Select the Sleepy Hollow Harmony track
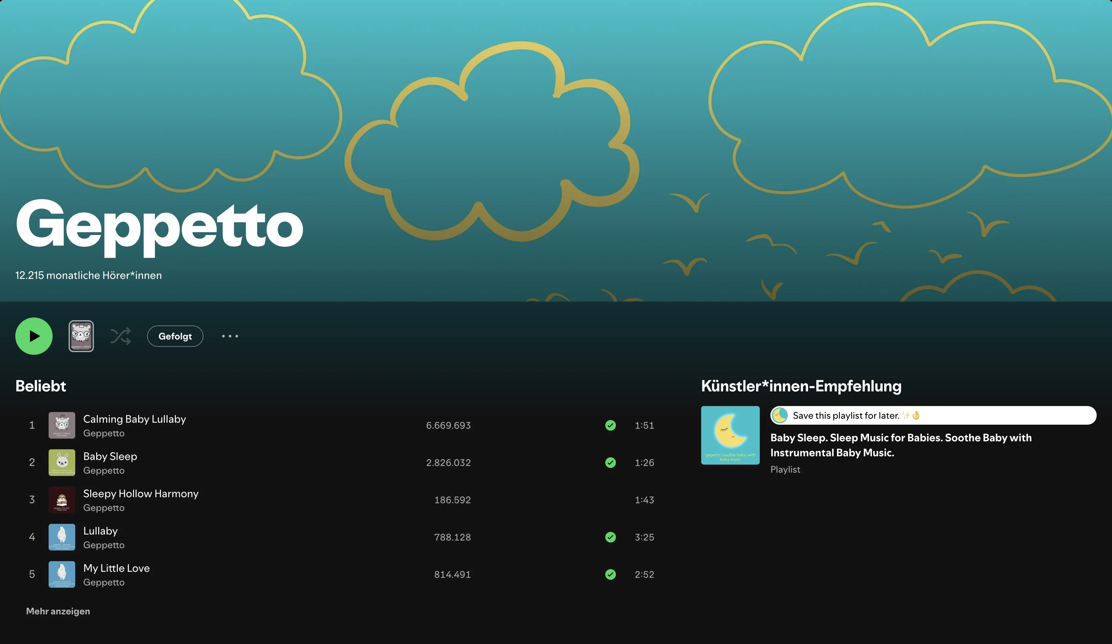The width and height of the screenshot is (1112, 644). pos(141,494)
